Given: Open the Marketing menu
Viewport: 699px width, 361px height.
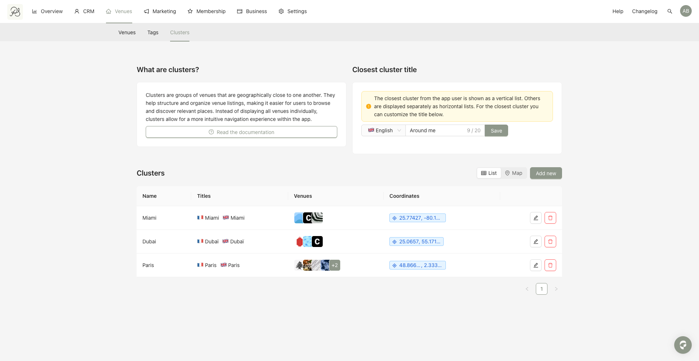Looking at the screenshot, I should 160,11.
